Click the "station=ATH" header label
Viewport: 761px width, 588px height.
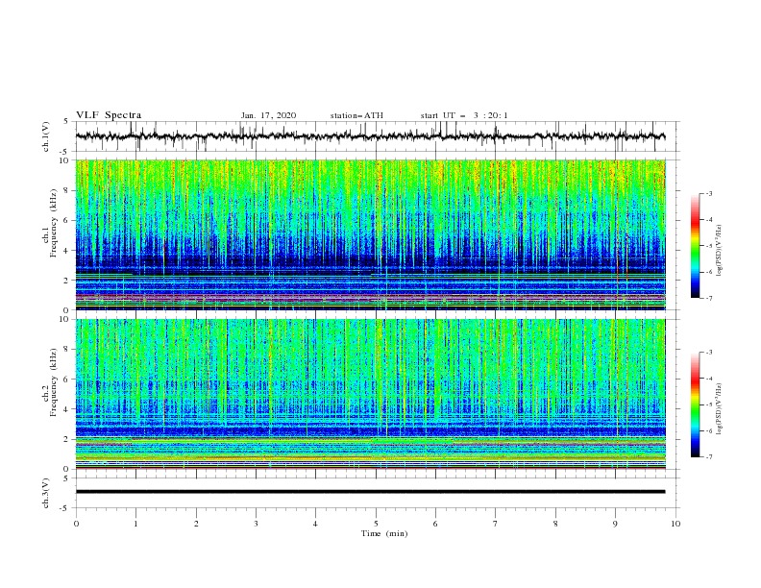point(356,115)
